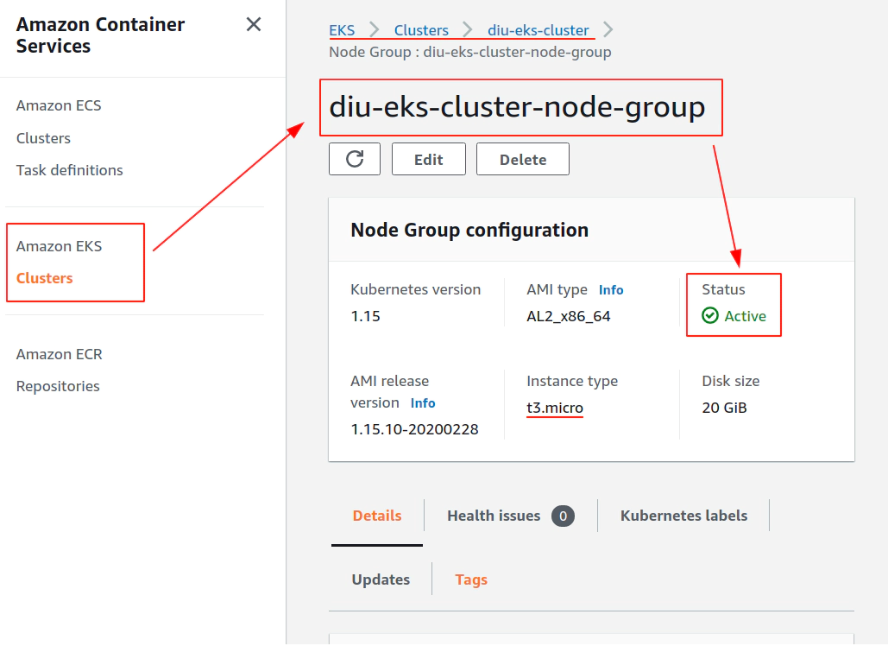Click the Health issues count badge
This screenshot has height=646, width=888.
(563, 516)
